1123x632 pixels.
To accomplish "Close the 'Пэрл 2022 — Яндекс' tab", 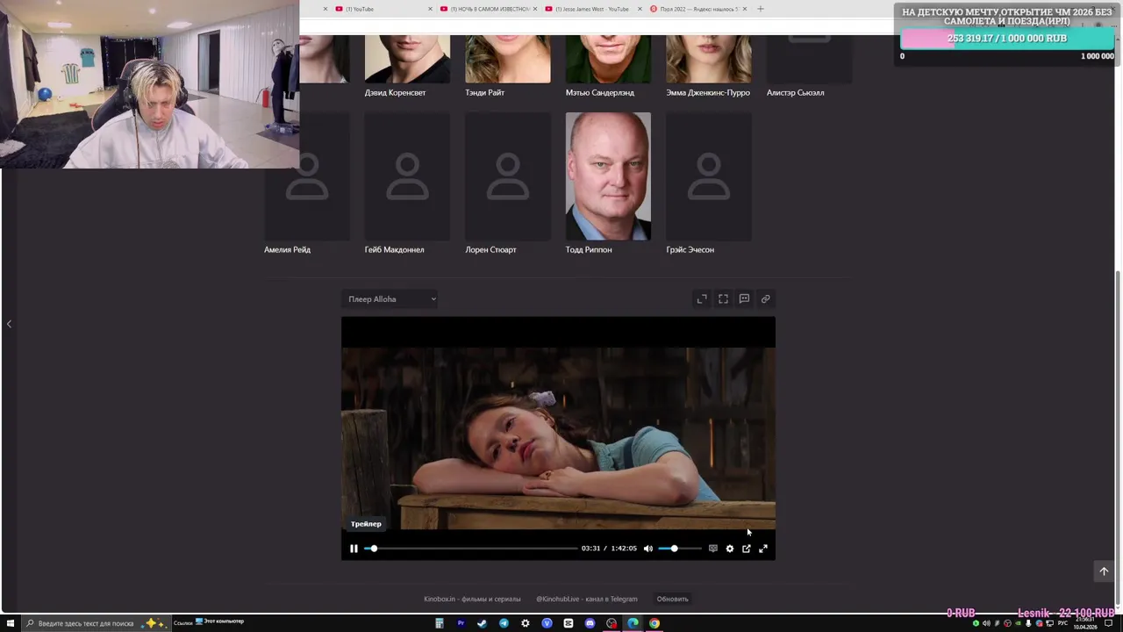I will [745, 9].
